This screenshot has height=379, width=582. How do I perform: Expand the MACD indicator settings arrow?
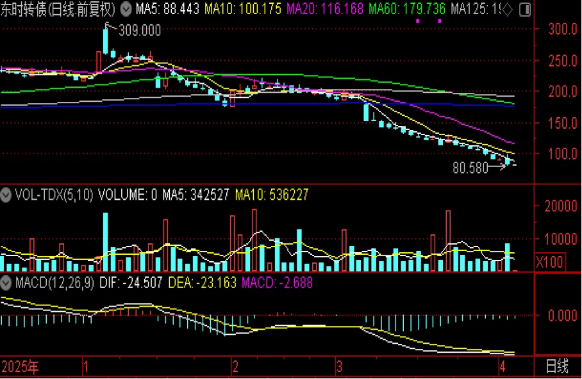click(6, 283)
